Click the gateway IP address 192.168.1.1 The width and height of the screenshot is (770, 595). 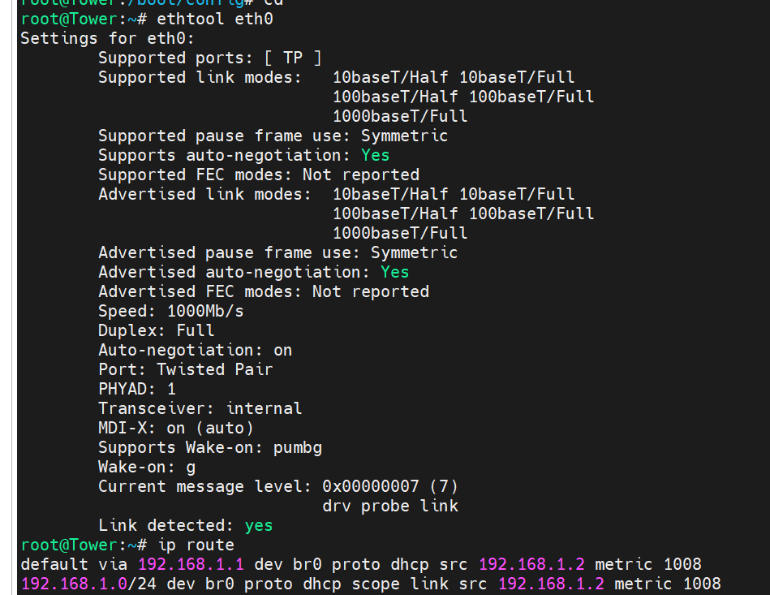pos(191,564)
